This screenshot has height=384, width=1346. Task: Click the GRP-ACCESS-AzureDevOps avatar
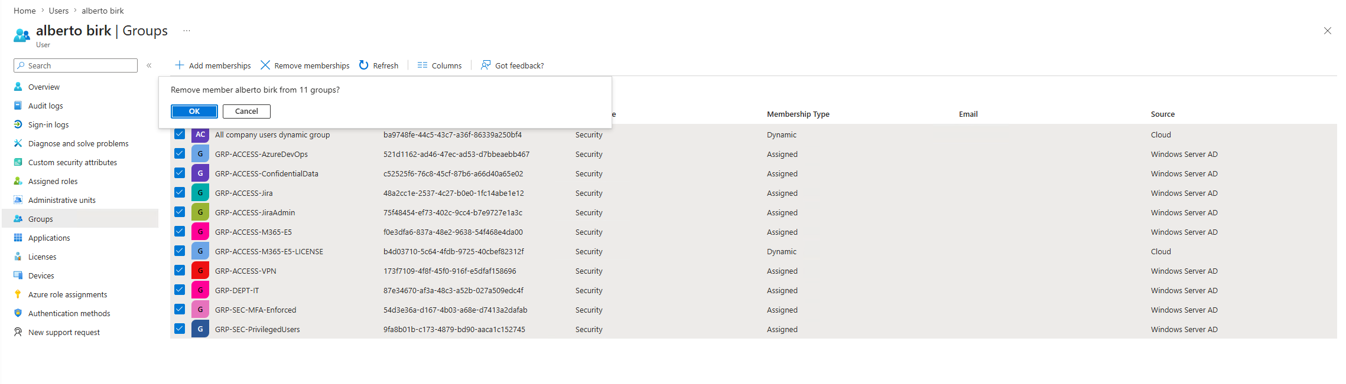tap(200, 154)
